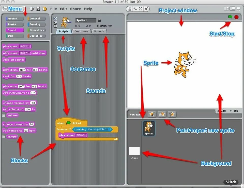Image resolution: width=244 pixels, height=188 pixels.
Task: Choose new sprite from file
Action: click(x=162, y=114)
